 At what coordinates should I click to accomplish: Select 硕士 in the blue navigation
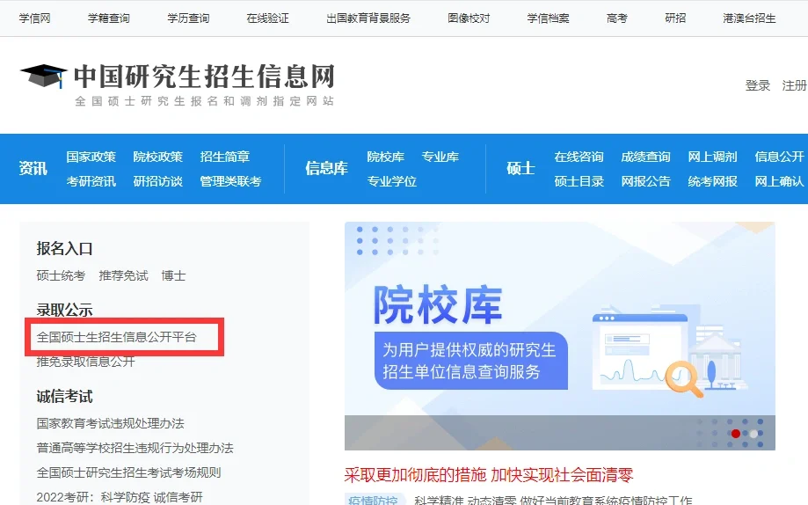coord(520,168)
